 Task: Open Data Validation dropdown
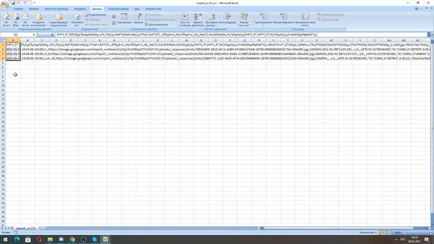[212, 20]
